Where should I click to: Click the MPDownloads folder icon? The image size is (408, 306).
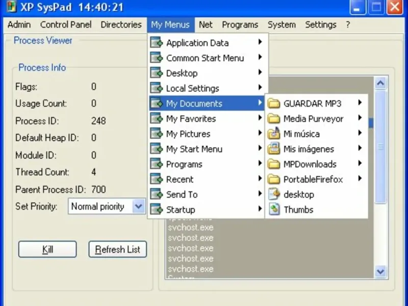click(x=274, y=164)
